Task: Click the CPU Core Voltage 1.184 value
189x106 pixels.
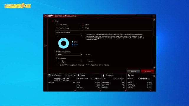Action: click(95, 79)
